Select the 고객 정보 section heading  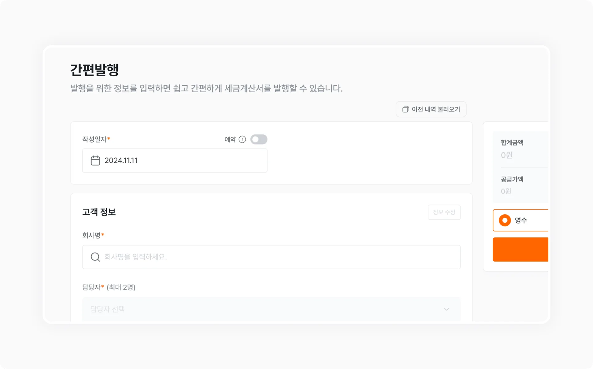pyautogui.click(x=99, y=212)
